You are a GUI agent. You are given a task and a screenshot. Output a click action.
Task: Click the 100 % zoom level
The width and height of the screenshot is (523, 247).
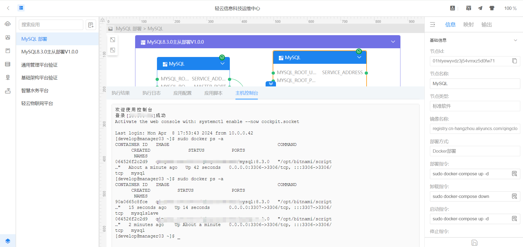coord(510,8)
